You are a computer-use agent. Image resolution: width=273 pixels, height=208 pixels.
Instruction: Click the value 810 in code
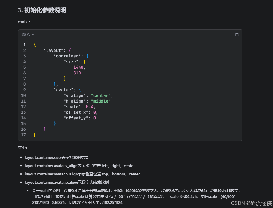point(77,73)
